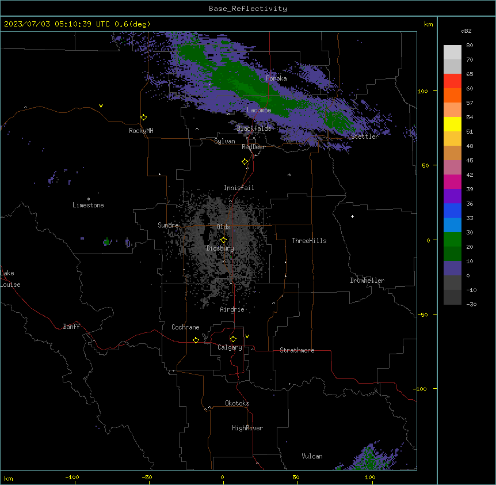Screen dimensions: 496x485
Task: Click the Didsbury label
Action: click(220, 248)
